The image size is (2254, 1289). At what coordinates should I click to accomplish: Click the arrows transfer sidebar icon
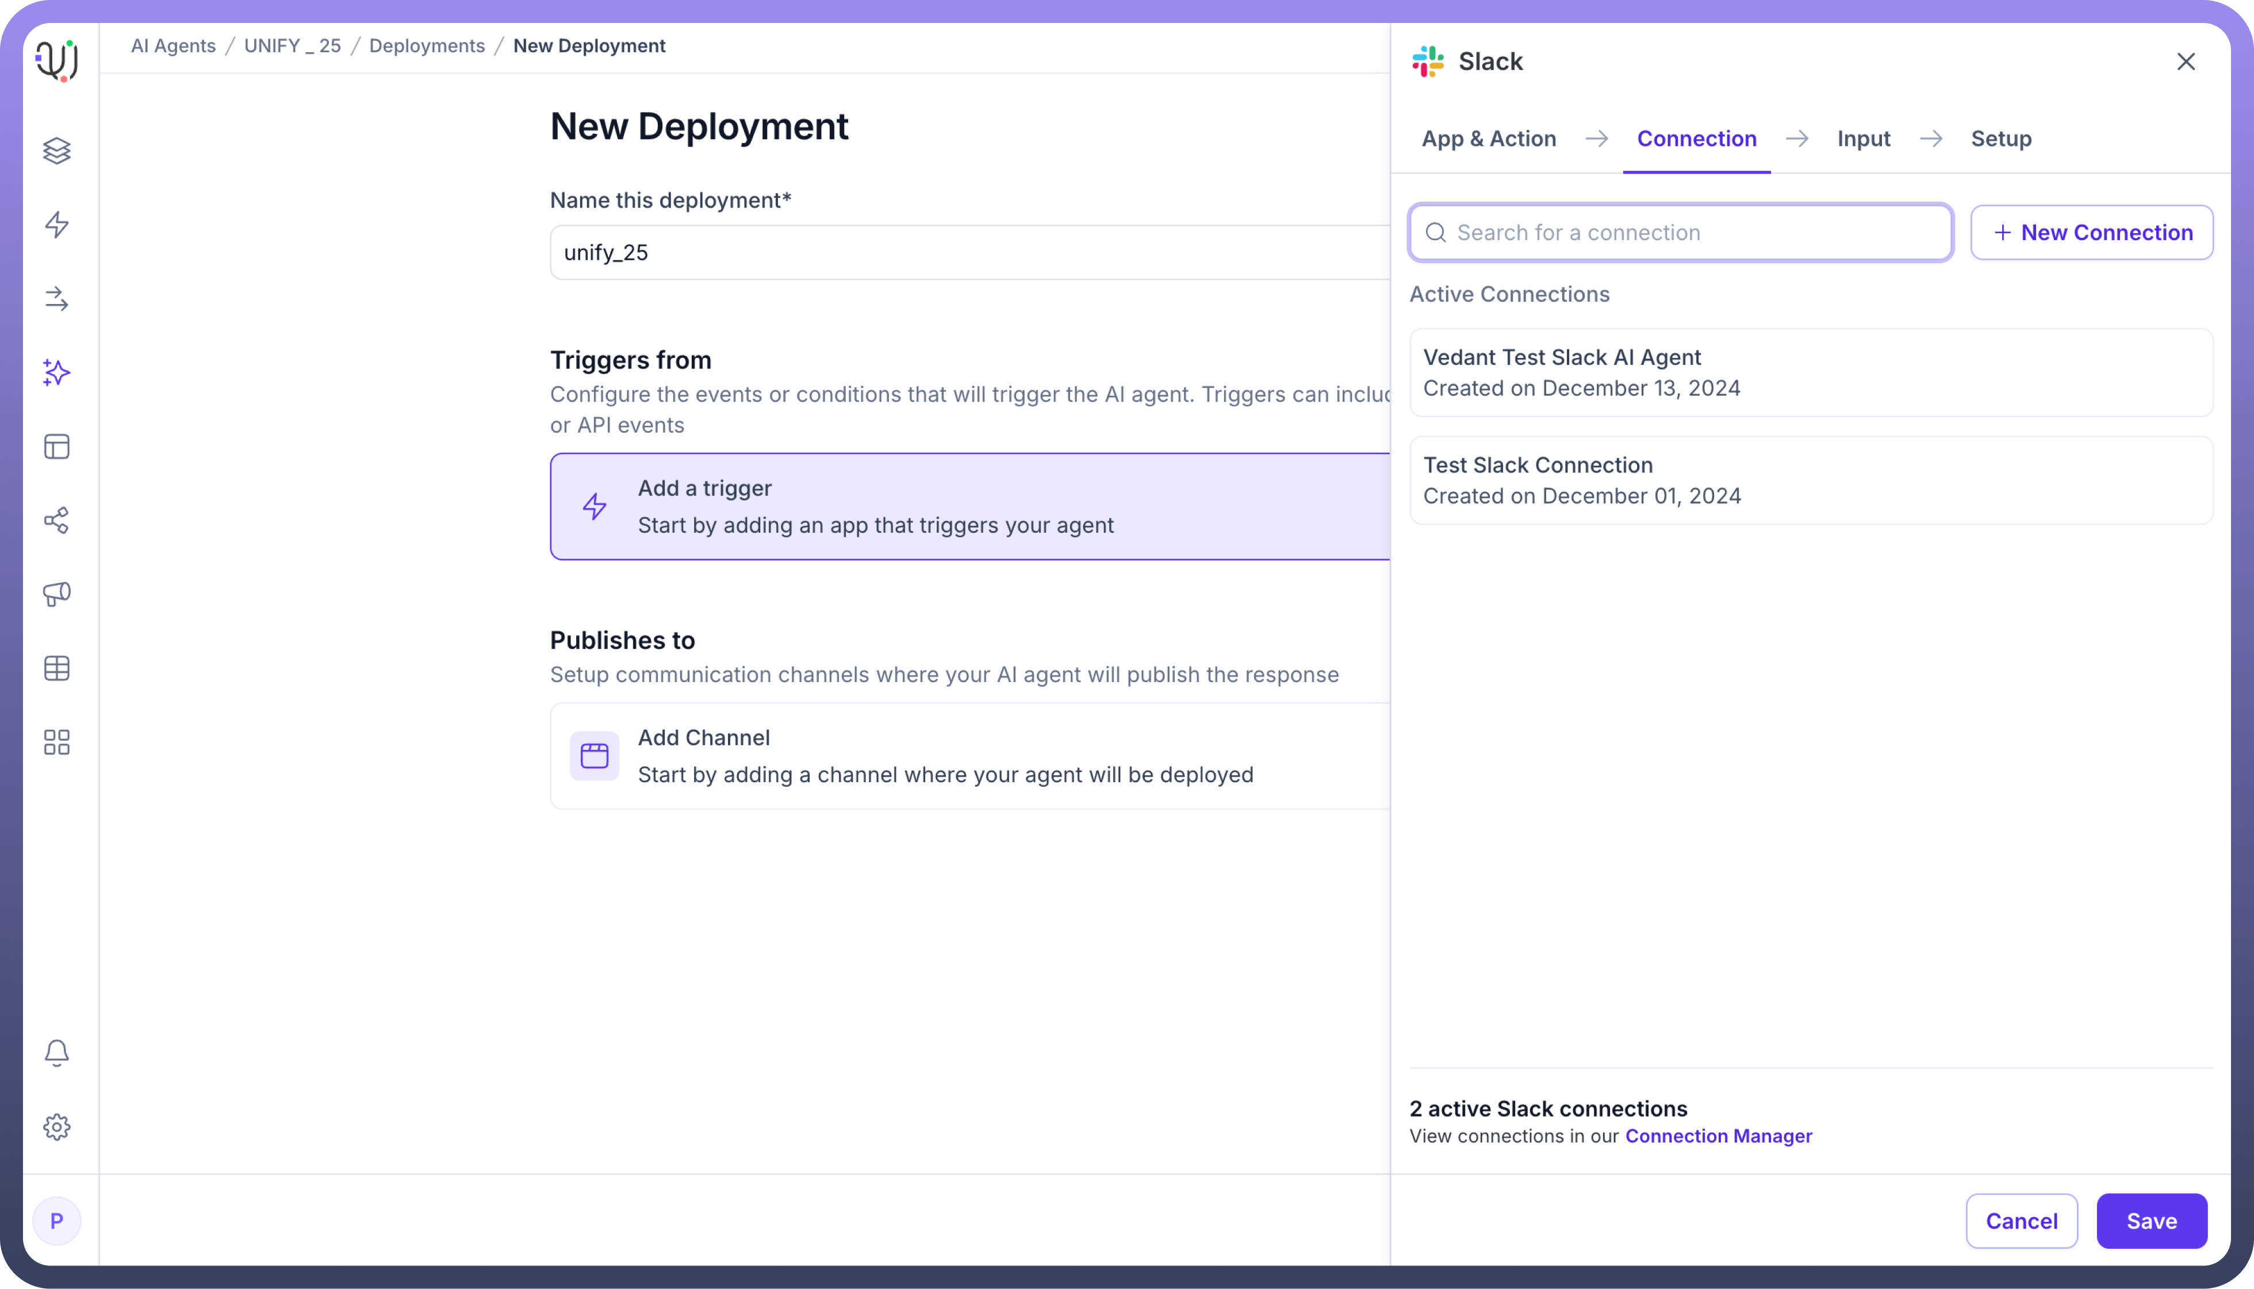(x=57, y=299)
